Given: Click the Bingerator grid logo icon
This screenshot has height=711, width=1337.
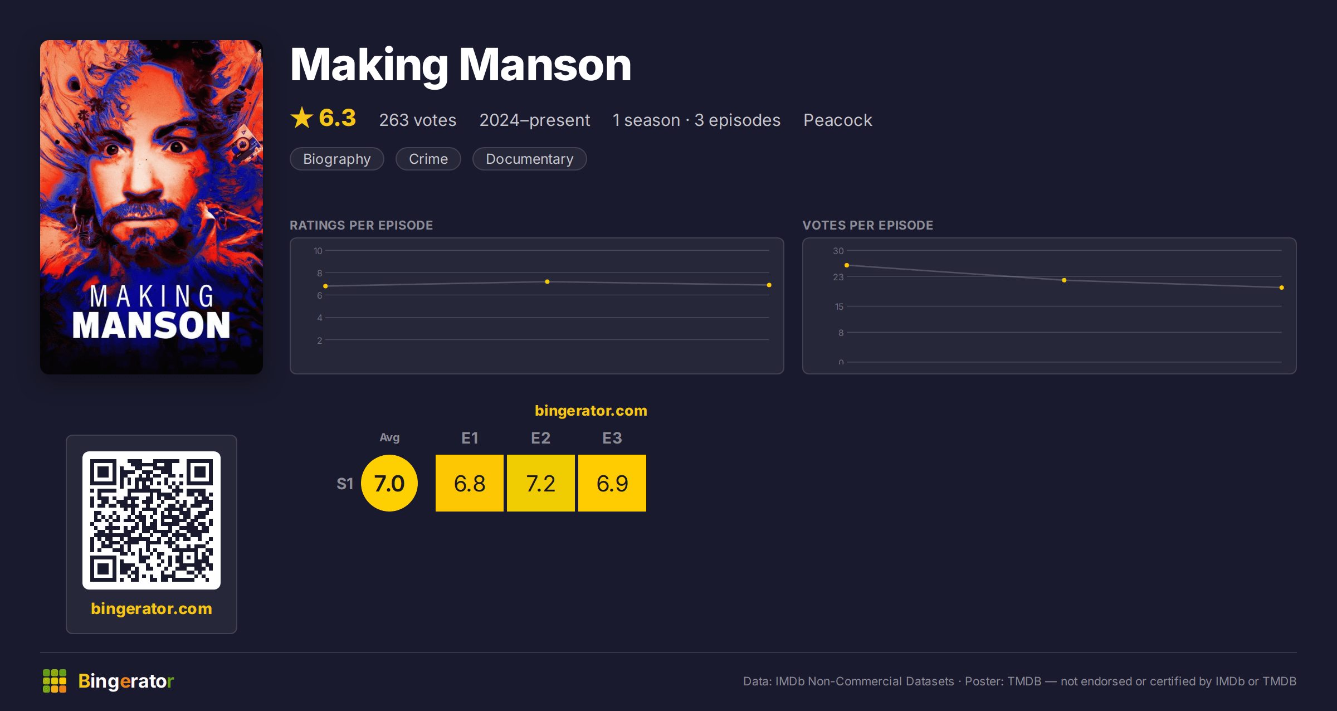Looking at the screenshot, I should (x=55, y=681).
